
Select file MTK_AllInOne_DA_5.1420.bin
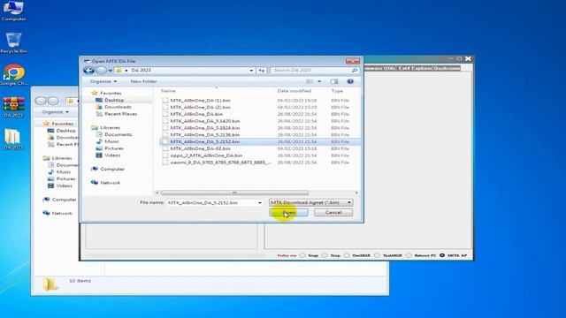point(204,121)
